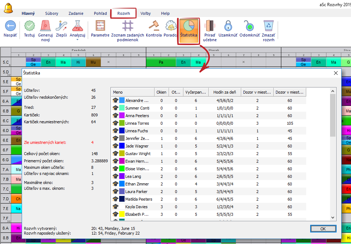Screen dimensions: 351x244
Task: Click the Štatistika pie chart icon
Action: [188, 26]
